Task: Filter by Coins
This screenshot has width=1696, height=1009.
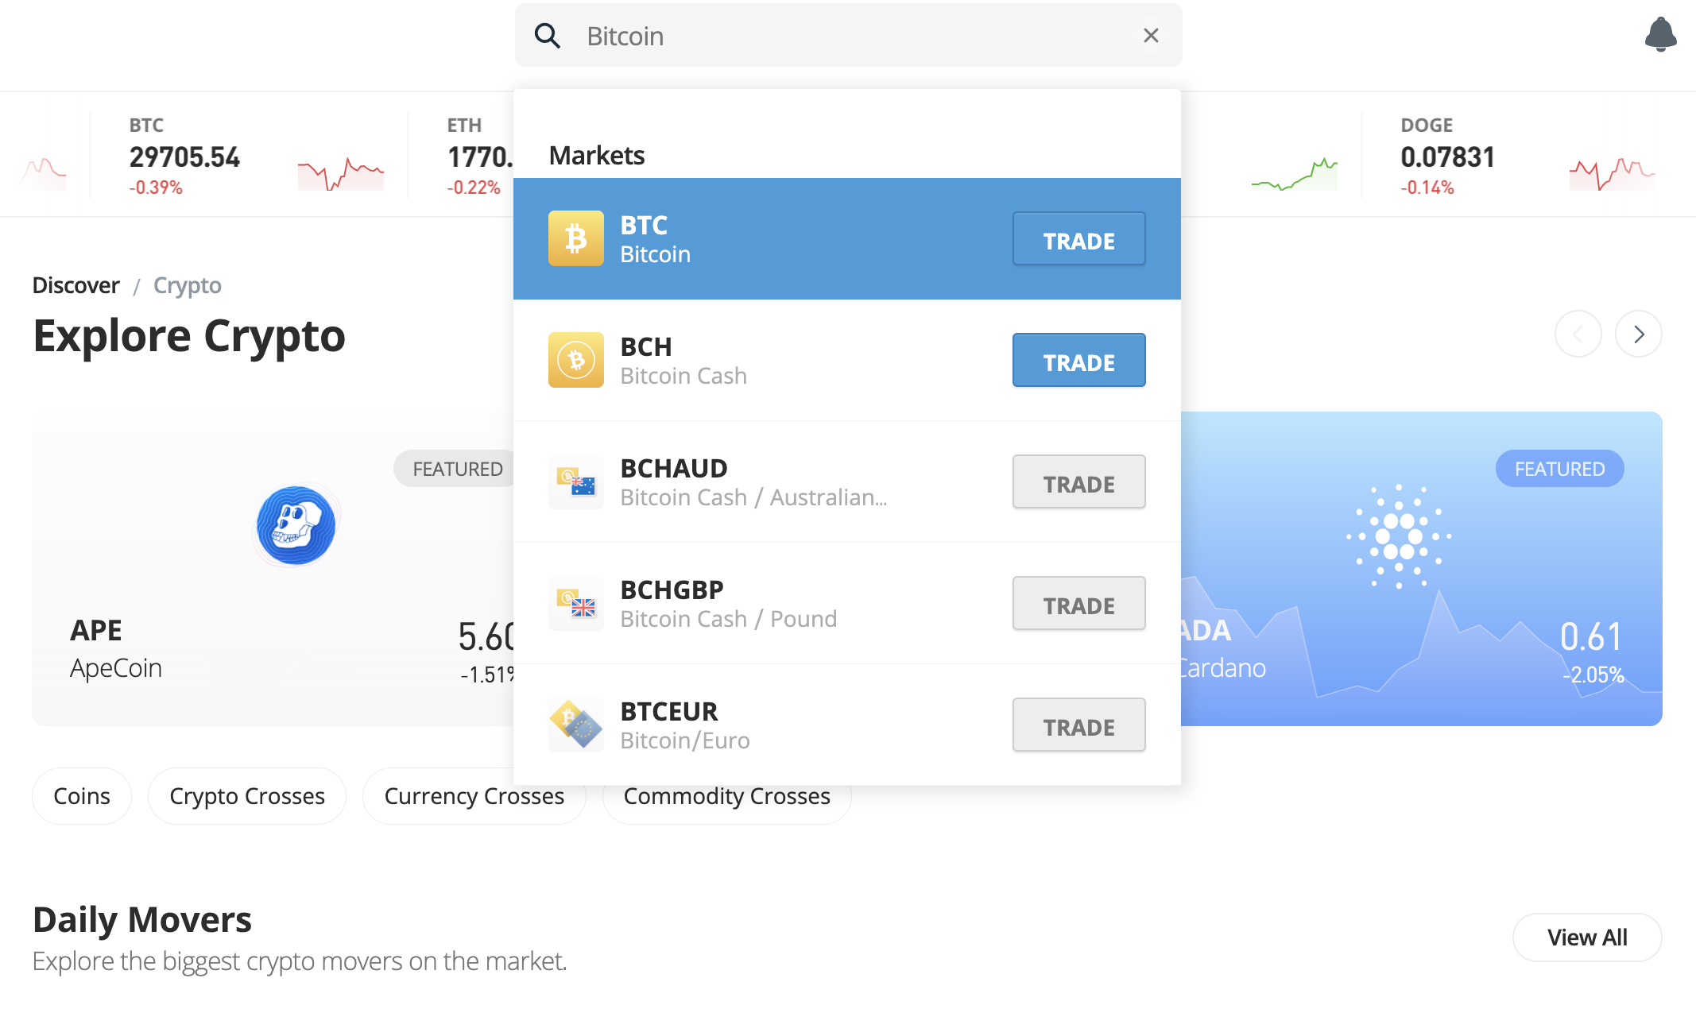Action: (x=82, y=796)
